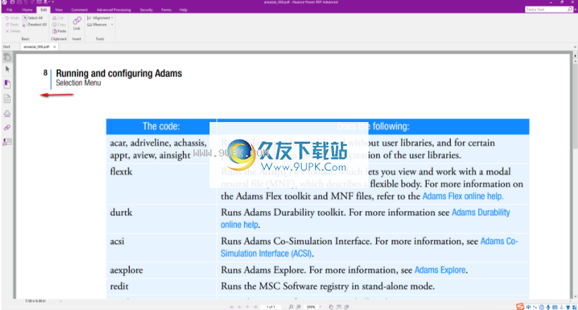Click the Open file icon in quick access toolbar
This screenshot has width=578, height=310.
pyautogui.click(x=12, y=2)
